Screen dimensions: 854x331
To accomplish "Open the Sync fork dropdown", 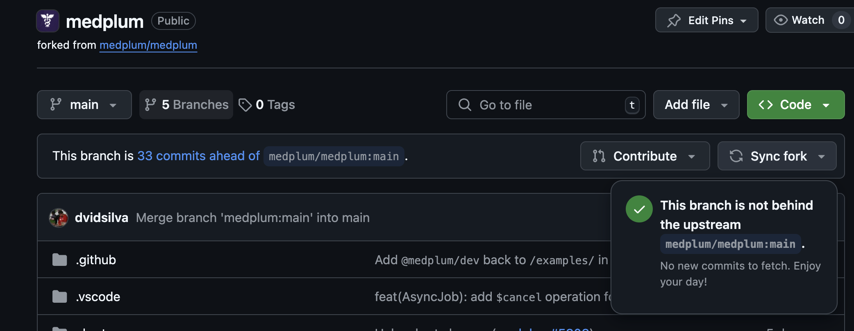I will pos(777,156).
